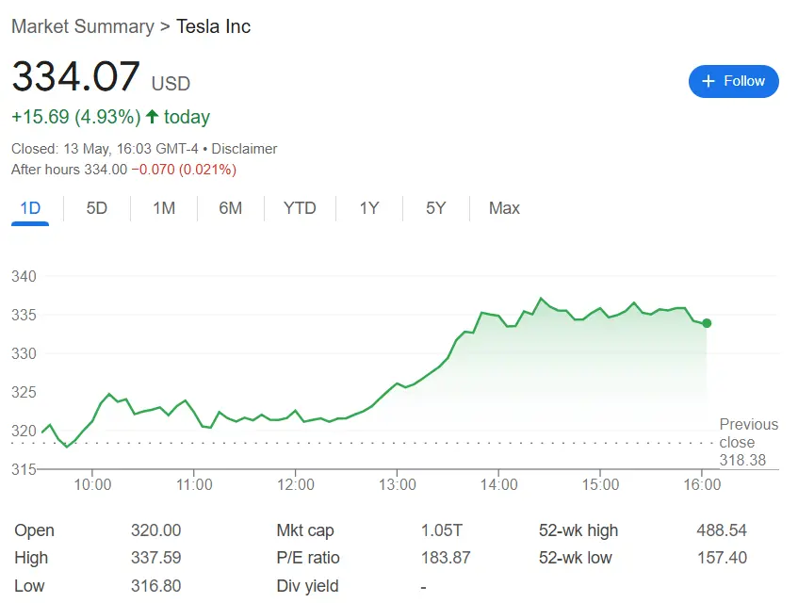Viewport: 798px width, 603px height.
Task: Click the 52-wk high value 488.54
Action: coord(721,530)
